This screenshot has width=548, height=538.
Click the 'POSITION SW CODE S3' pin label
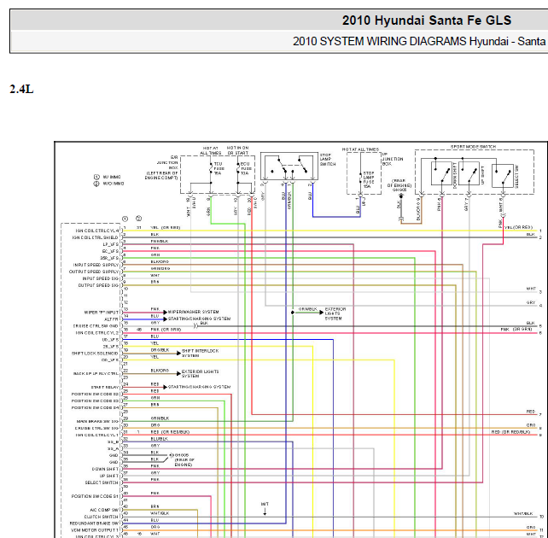pos(95,401)
